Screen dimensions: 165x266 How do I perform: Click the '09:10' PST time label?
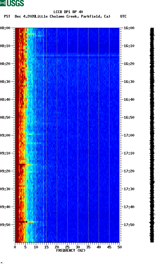point(5,153)
